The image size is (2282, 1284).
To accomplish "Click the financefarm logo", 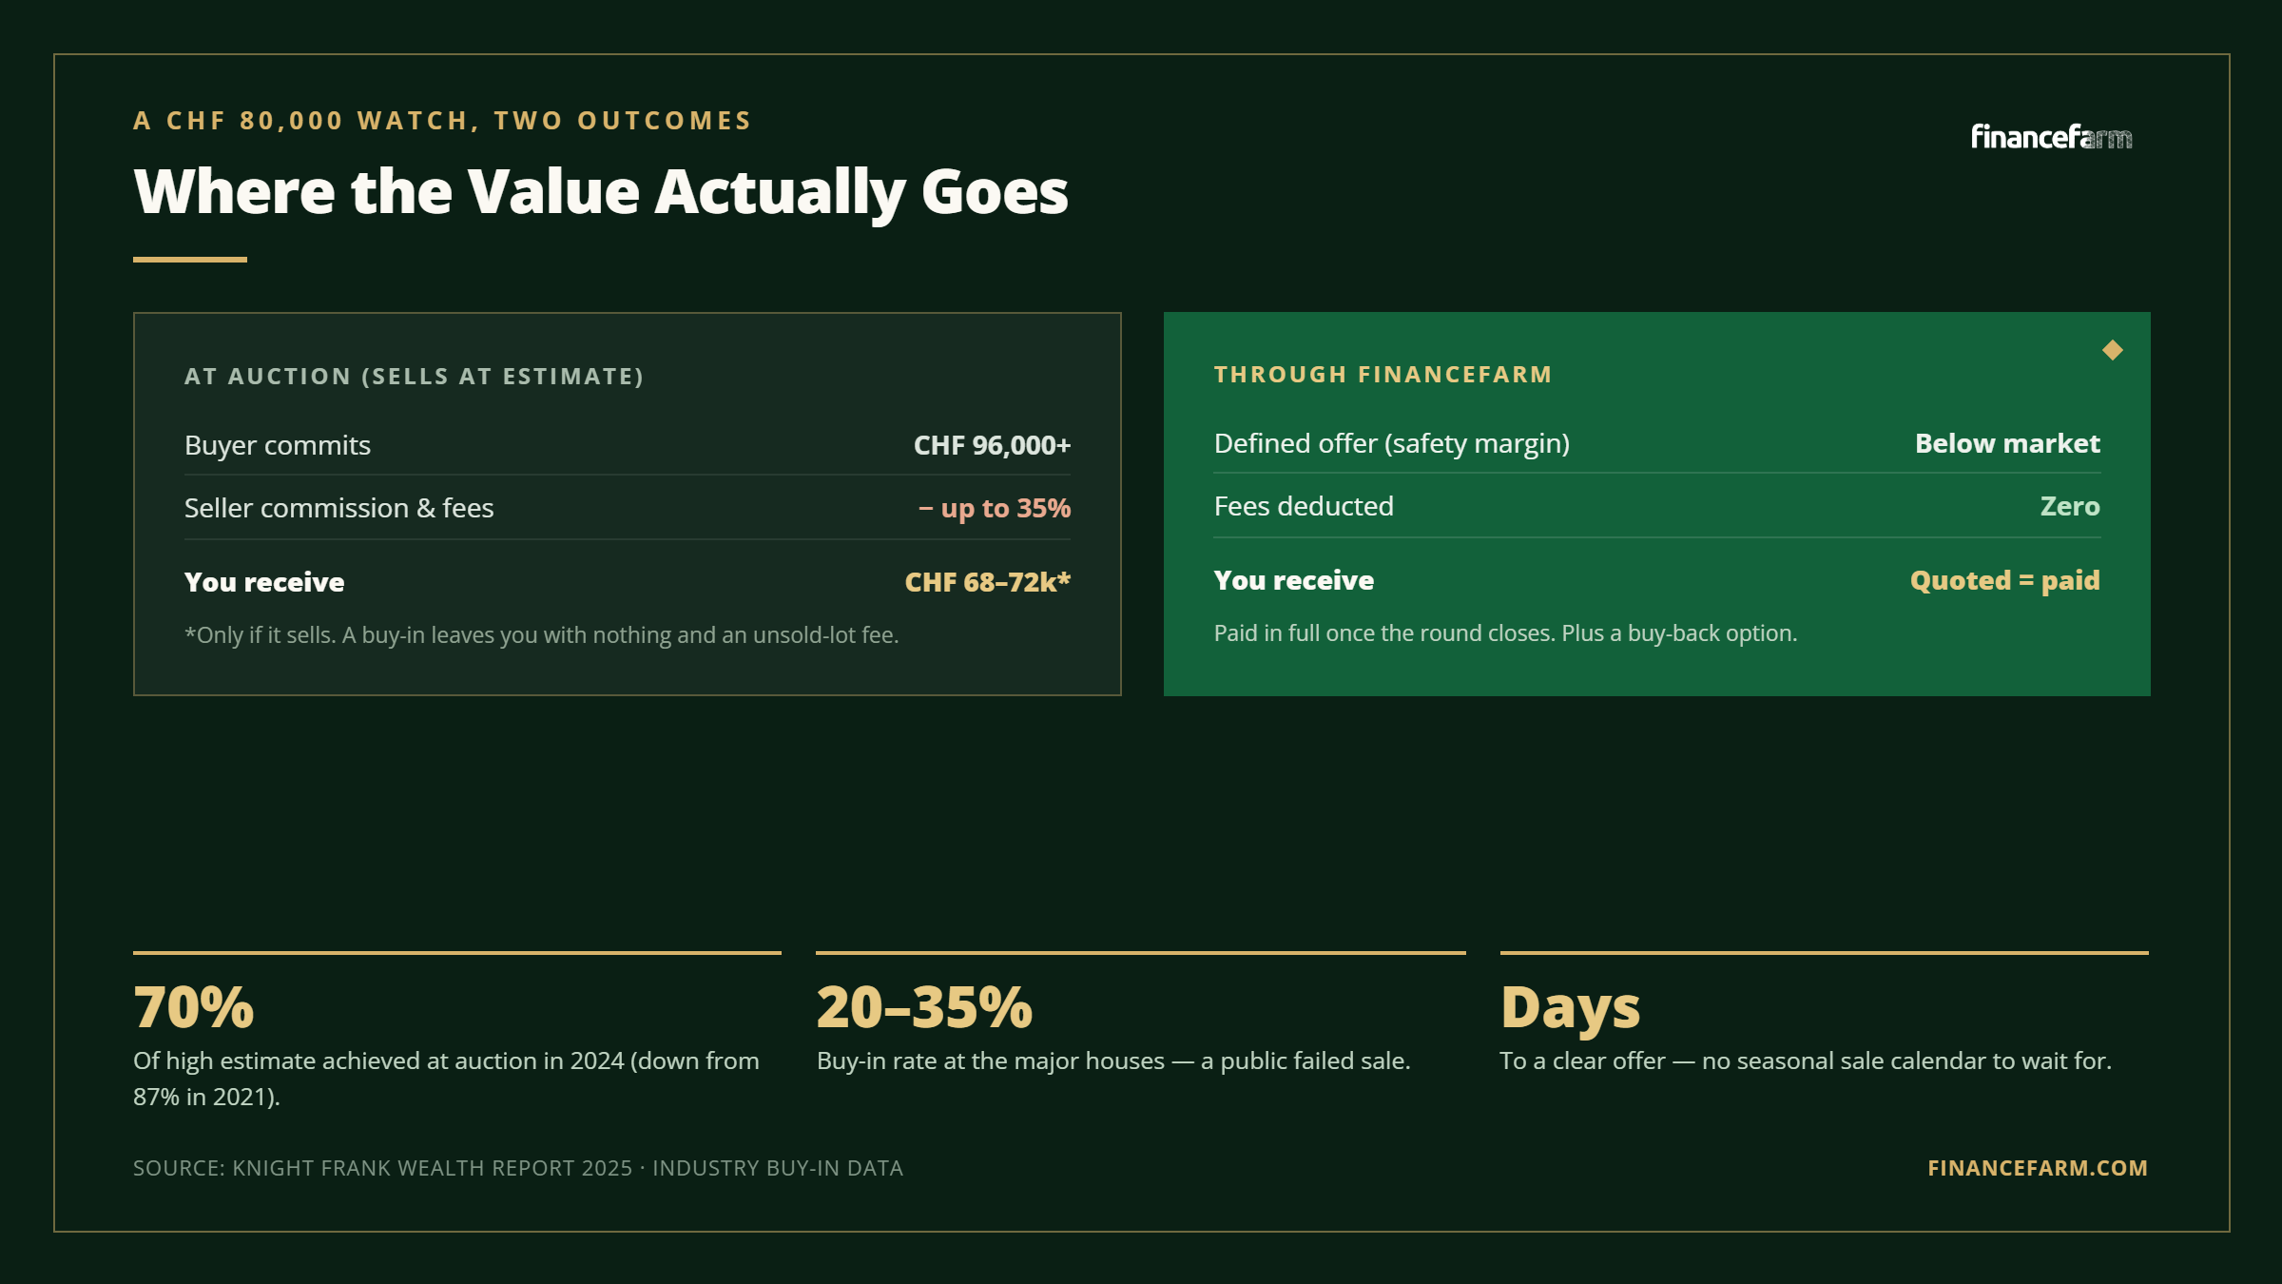I will tap(2051, 137).
